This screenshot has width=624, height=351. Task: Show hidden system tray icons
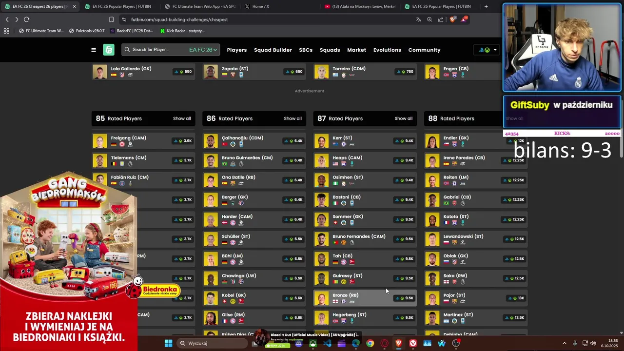click(x=565, y=343)
